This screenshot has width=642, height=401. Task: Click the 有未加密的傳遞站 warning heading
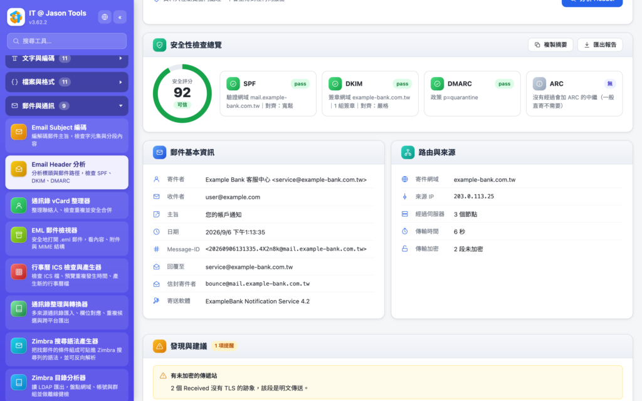(x=194, y=376)
